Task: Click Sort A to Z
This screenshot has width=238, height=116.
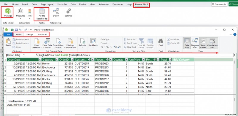Action: (130, 39)
